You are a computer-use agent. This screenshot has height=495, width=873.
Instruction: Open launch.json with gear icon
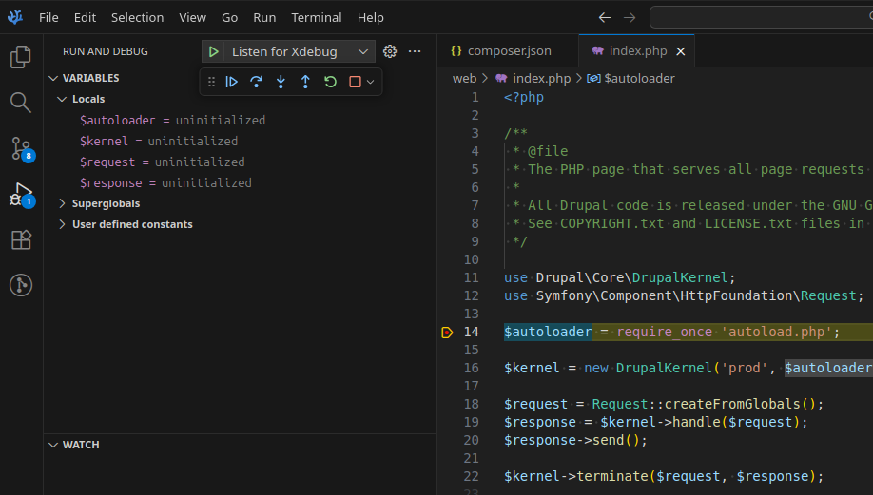click(389, 51)
